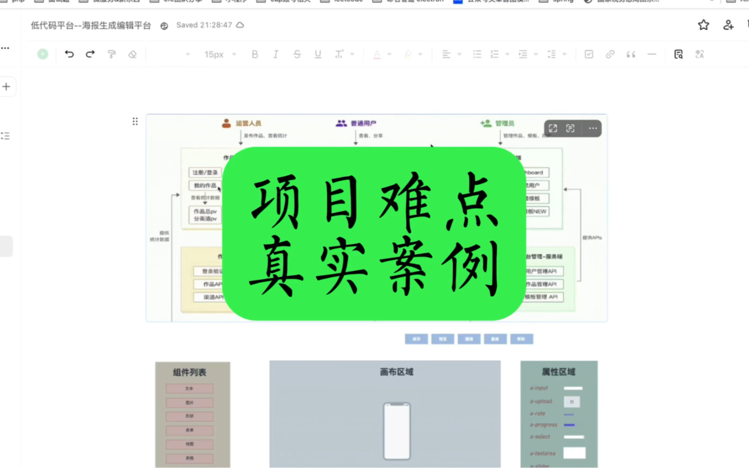Screen dimensions: 749x468
Task: Open find and replace
Action: point(678,54)
